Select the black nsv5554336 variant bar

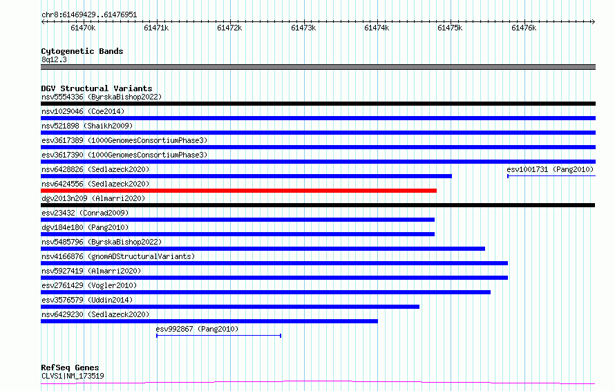point(318,104)
